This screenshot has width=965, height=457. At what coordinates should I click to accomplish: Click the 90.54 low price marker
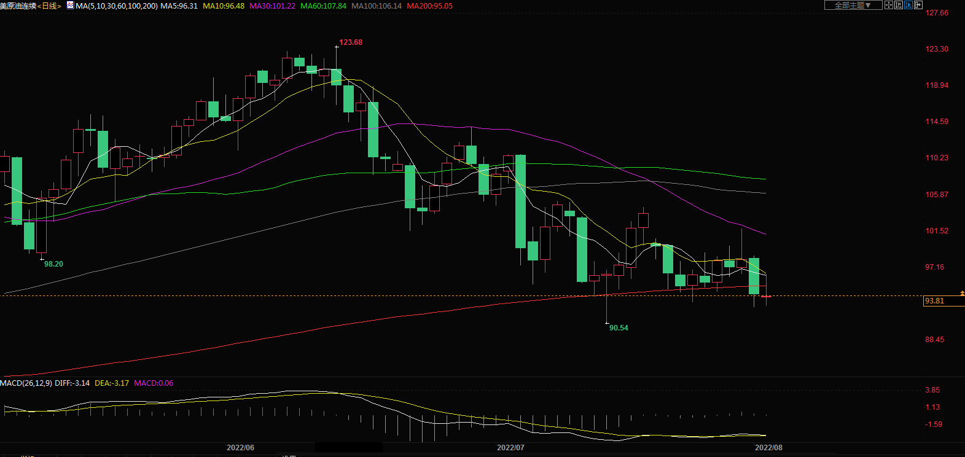(x=619, y=328)
